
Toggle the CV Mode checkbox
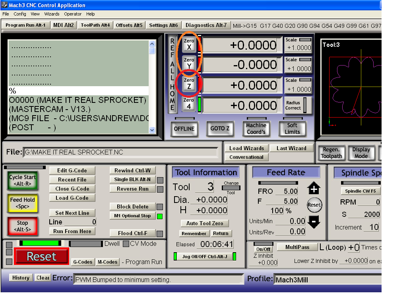click(x=126, y=244)
